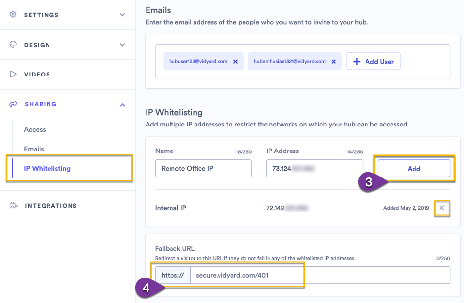Image resolution: width=464 pixels, height=303 pixels.
Task: Expand the Design section chevron
Action: point(122,45)
